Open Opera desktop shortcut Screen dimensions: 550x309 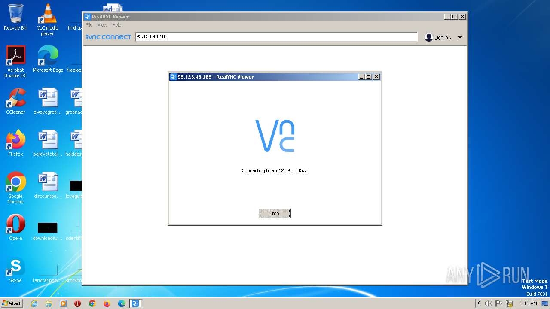[x=15, y=227]
